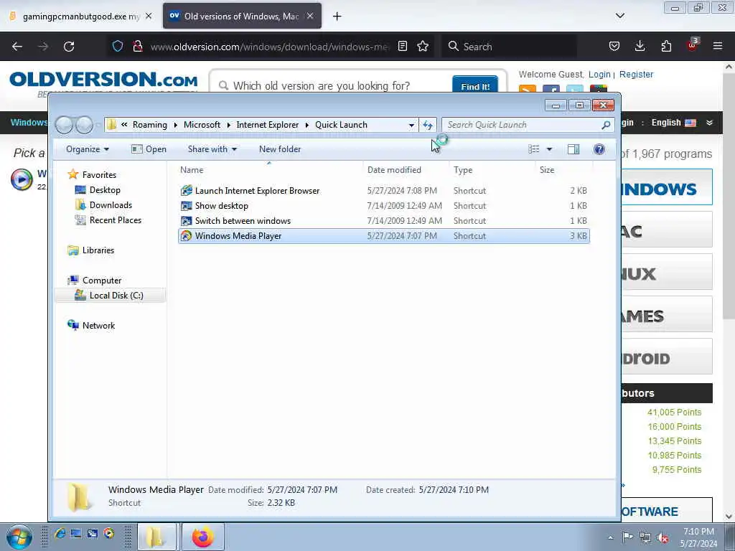
Task: Launch Internet Explorer from taskbar quick launch
Action: (x=60, y=533)
